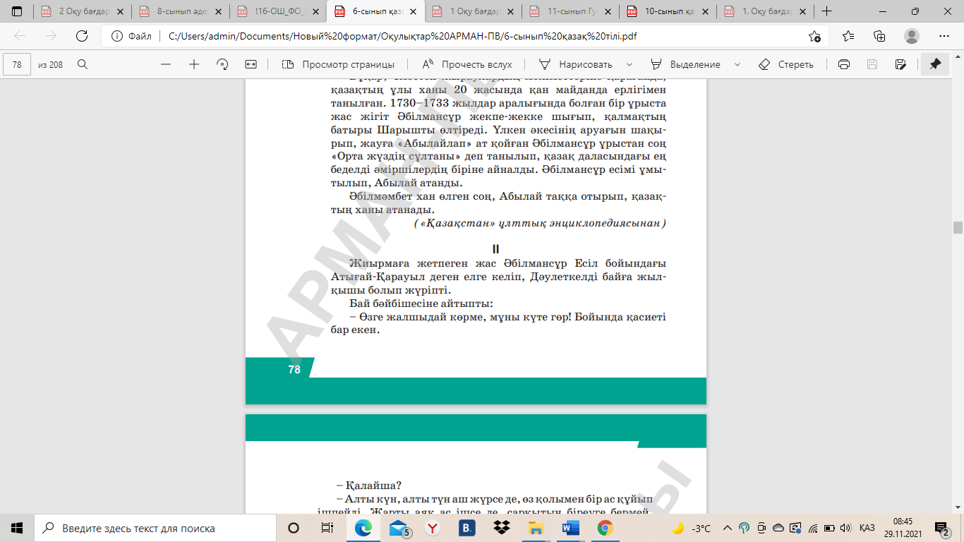The width and height of the screenshot is (964, 542).
Task: Open the taskbar clock showing 08:45
Action: point(903,528)
